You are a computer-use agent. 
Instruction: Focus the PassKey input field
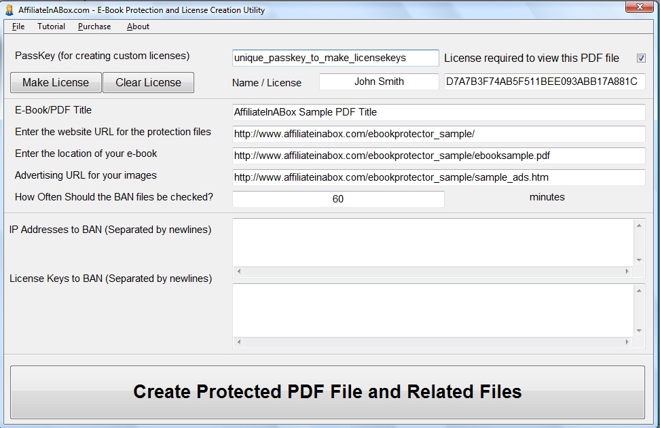pos(335,58)
